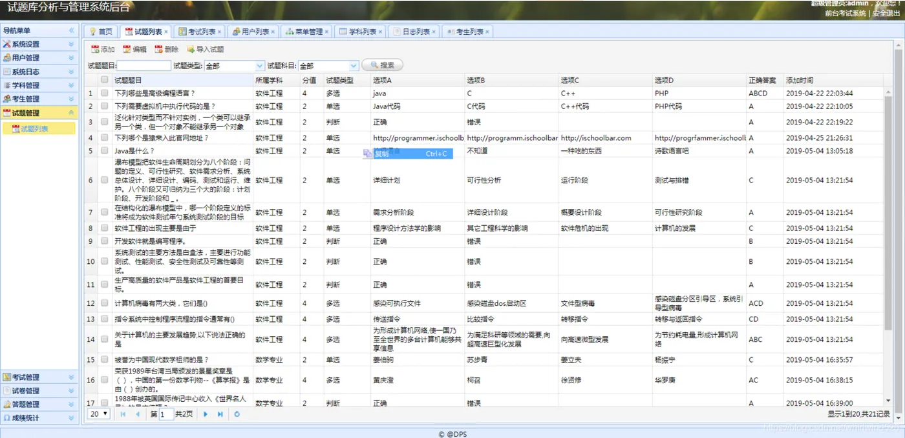Click the 删除 (delete) toolbar button
The height and width of the screenshot is (438, 905).
coord(166,49)
